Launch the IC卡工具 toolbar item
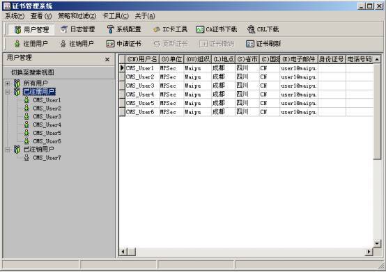 coord(170,29)
